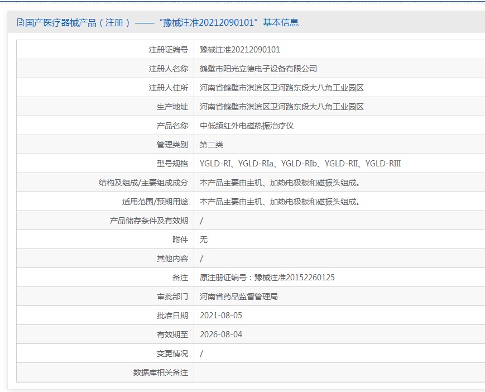
Task: Click the 注册人住所 label
Action: 168,88
